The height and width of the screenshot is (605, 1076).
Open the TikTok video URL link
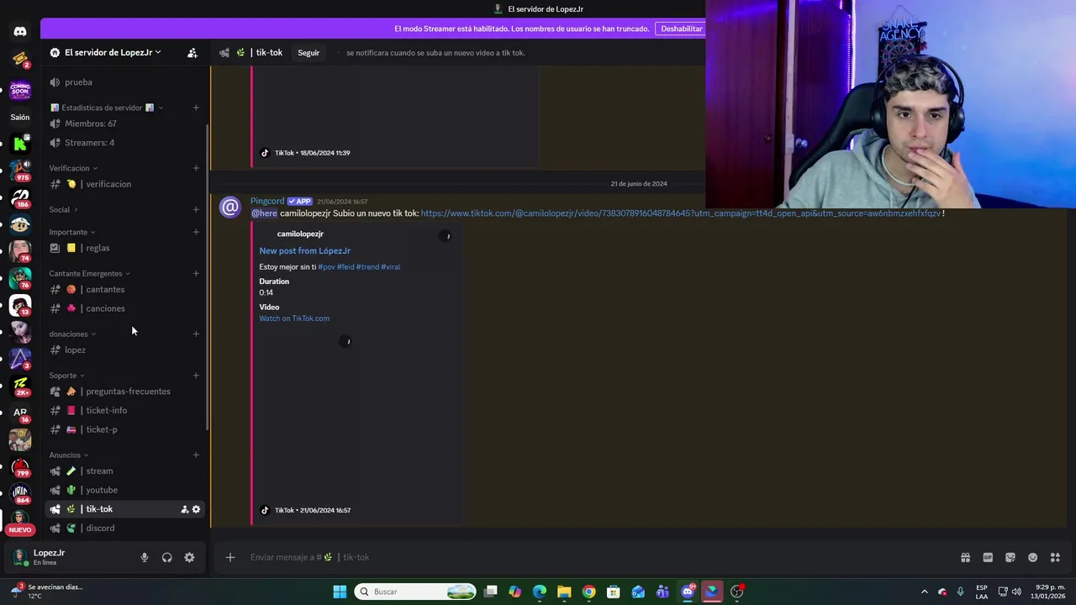click(x=680, y=213)
